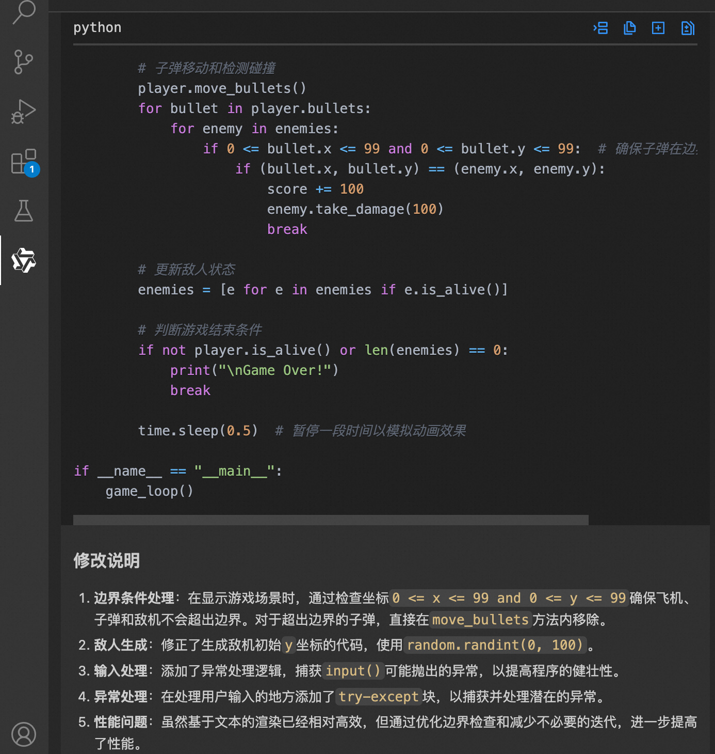The width and height of the screenshot is (715, 754).
Task: Open the Search view in activity bar
Action: [24, 11]
